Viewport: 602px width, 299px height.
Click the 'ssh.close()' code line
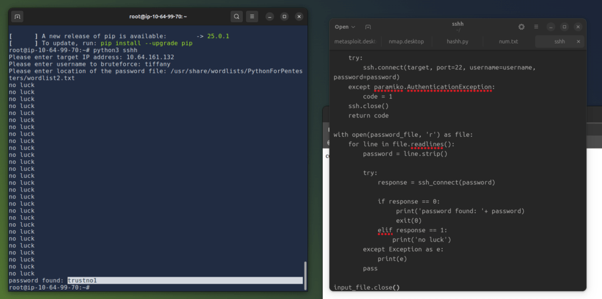click(369, 106)
